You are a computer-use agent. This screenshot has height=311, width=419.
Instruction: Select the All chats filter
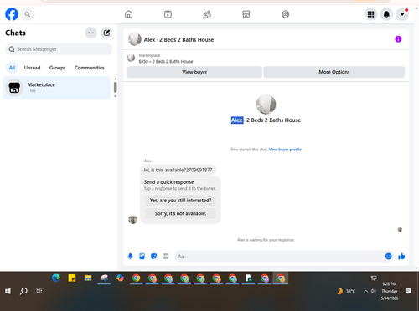(x=12, y=68)
